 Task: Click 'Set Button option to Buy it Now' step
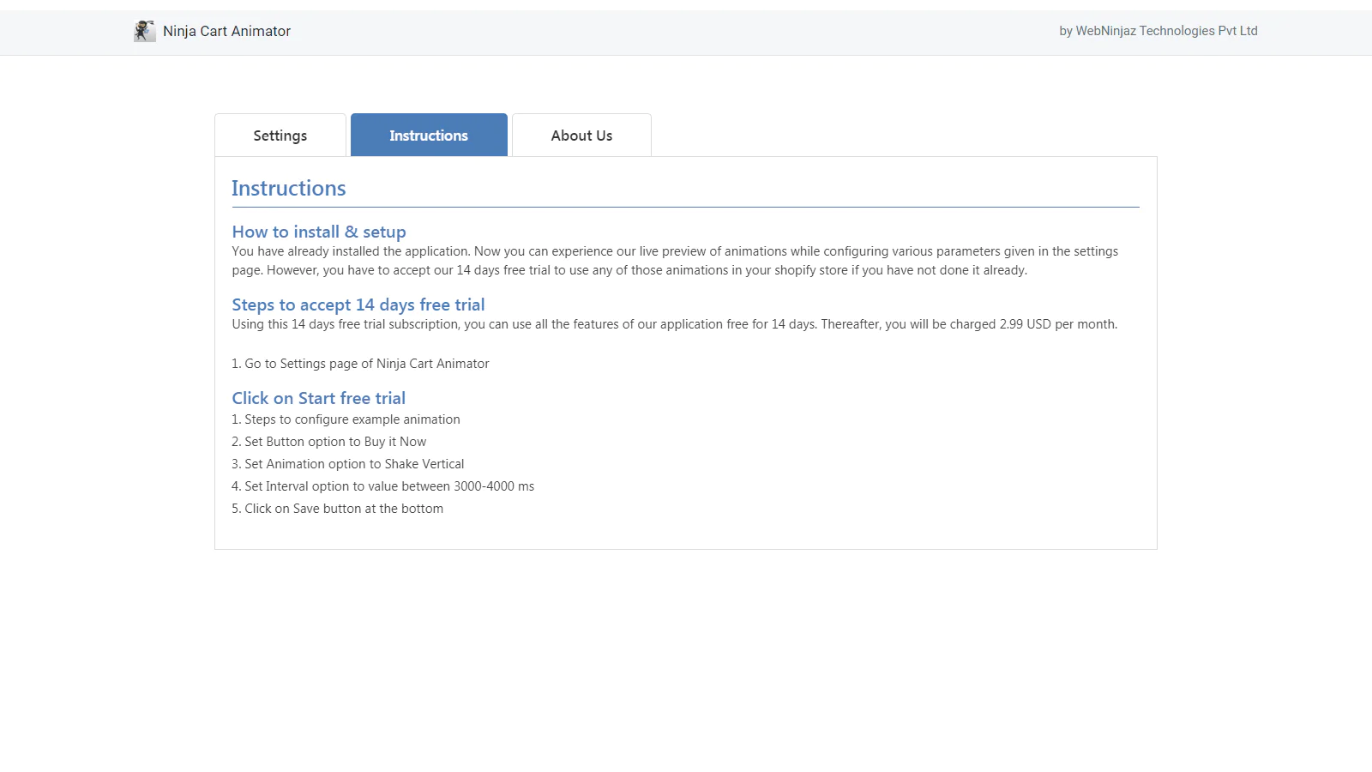(329, 442)
